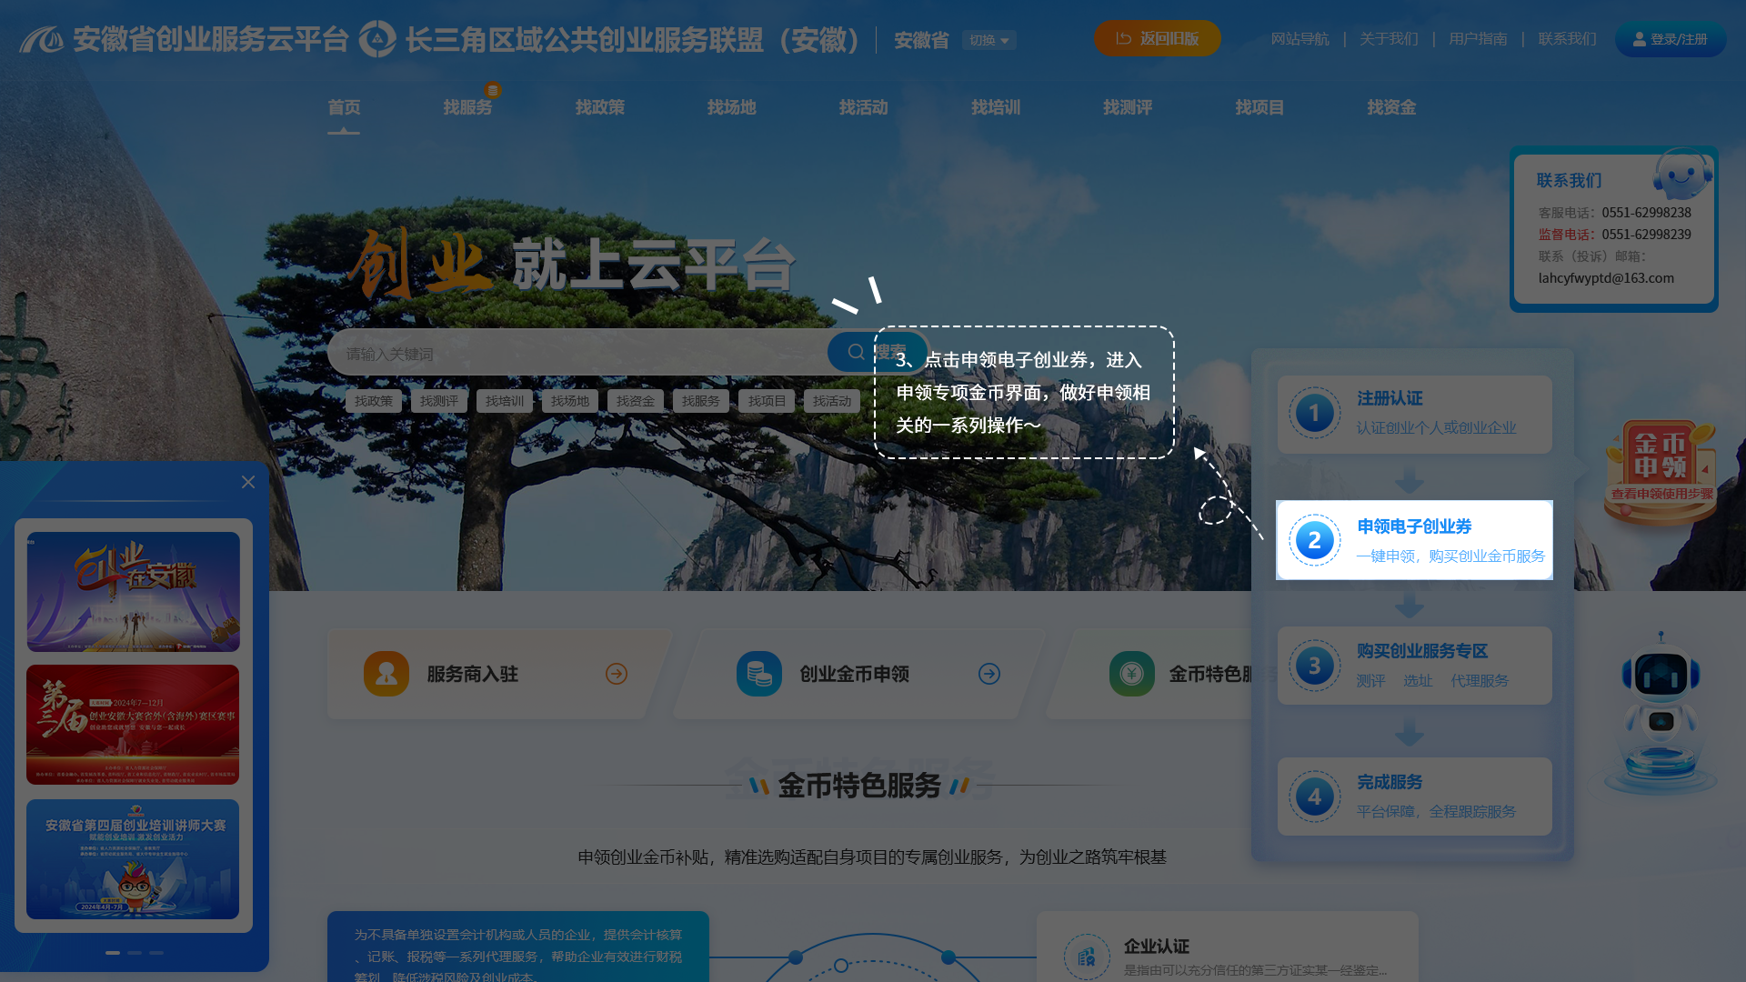Viewport: 1746px width, 982px height.
Task: Click the orange badge icon above 找服务
Action: pyautogui.click(x=493, y=90)
